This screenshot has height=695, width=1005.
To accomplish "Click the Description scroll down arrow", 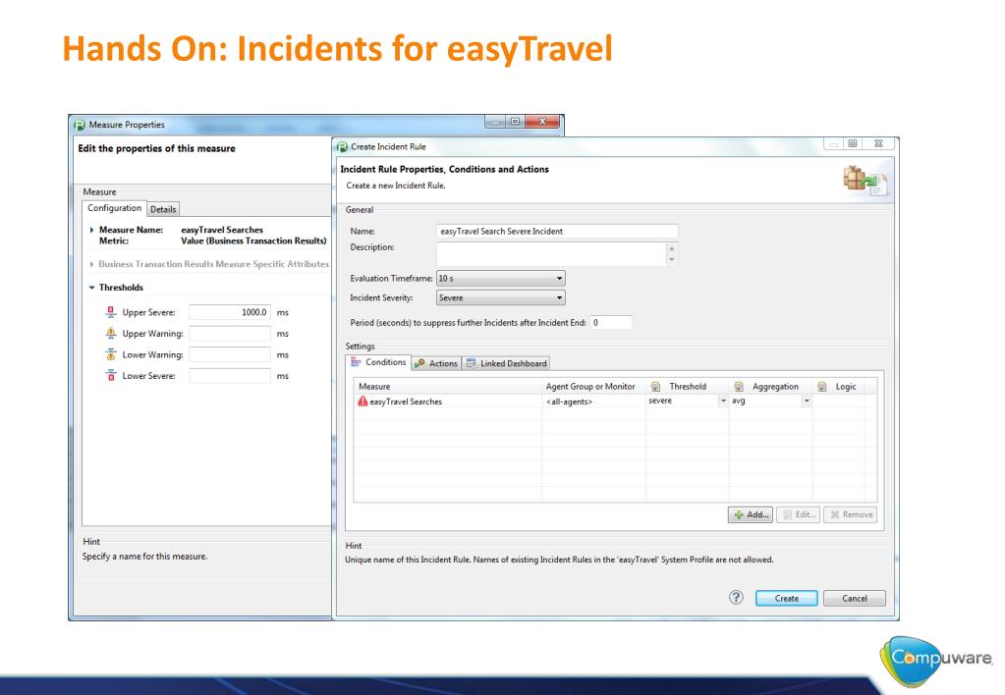I will point(672,259).
